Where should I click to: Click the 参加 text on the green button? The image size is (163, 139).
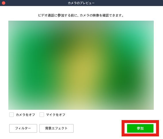(x=140, y=128)
